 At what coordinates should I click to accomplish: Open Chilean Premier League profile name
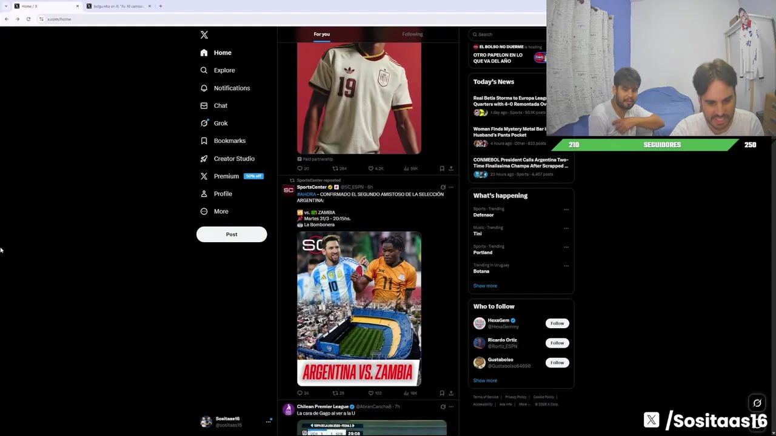[x=323, y=407]
